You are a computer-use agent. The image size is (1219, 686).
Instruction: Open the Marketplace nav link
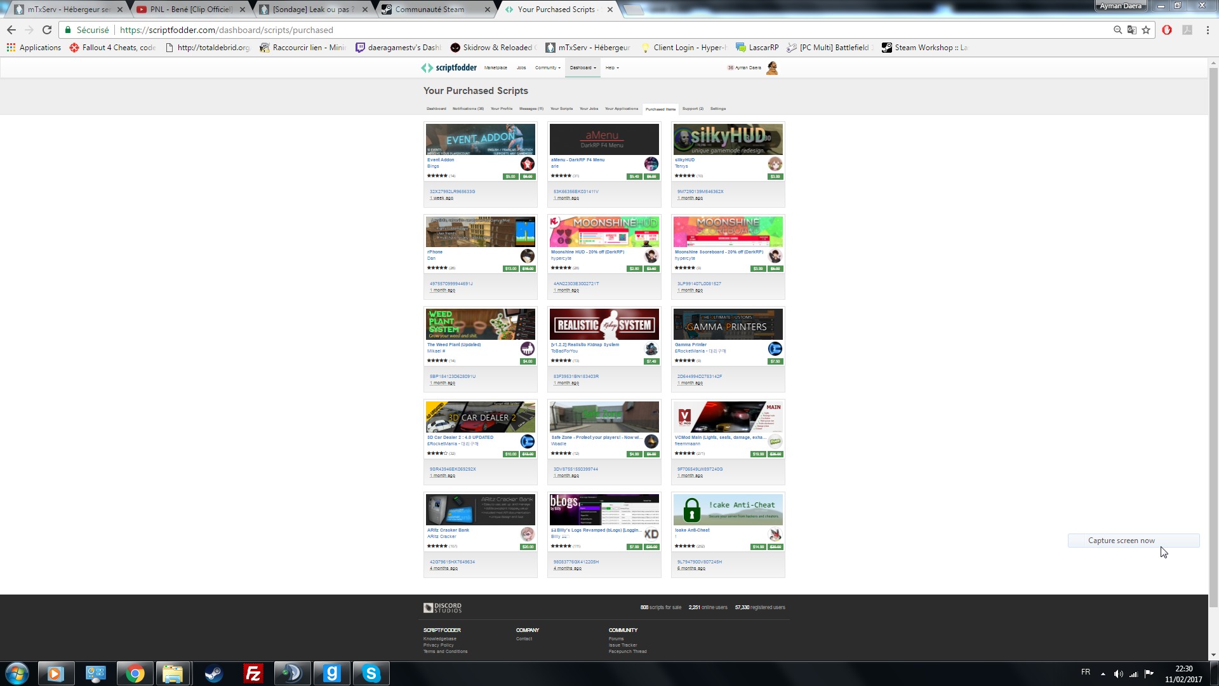[x=495, y=67]
